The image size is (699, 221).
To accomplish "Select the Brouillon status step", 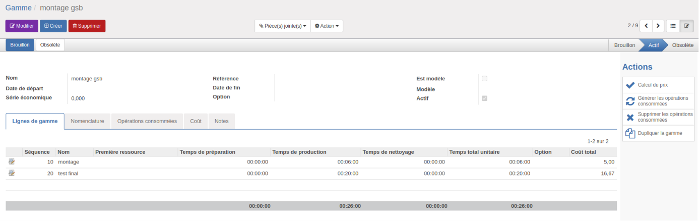I will tap(624, 45).
